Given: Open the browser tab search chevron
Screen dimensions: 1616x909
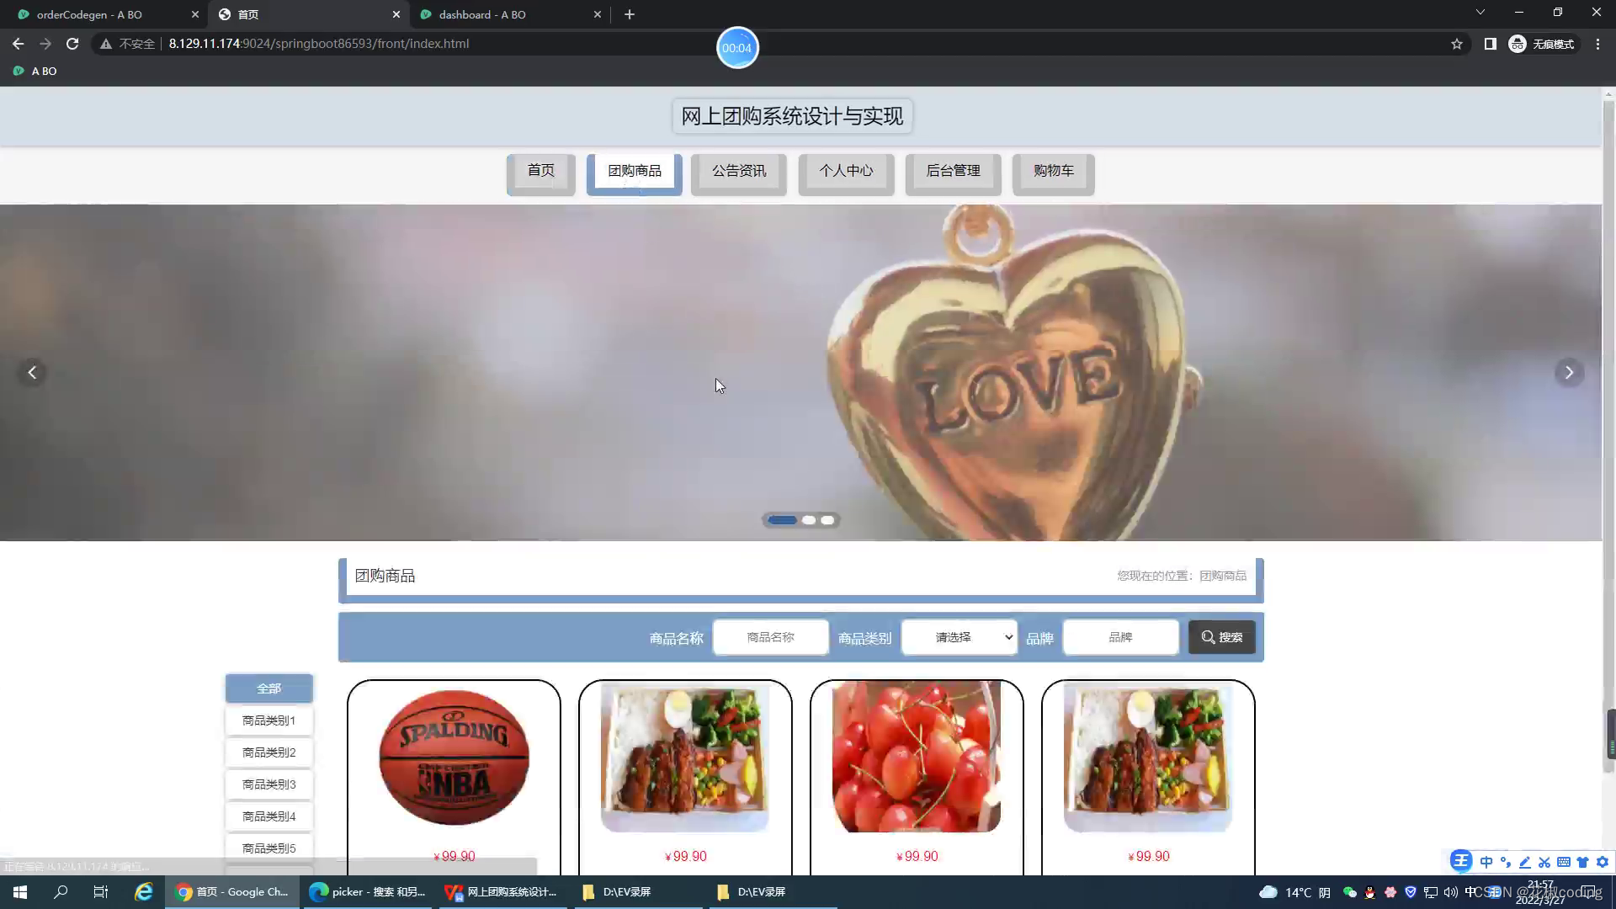Looking at the screenshot, I should [x=1480, y=13].
